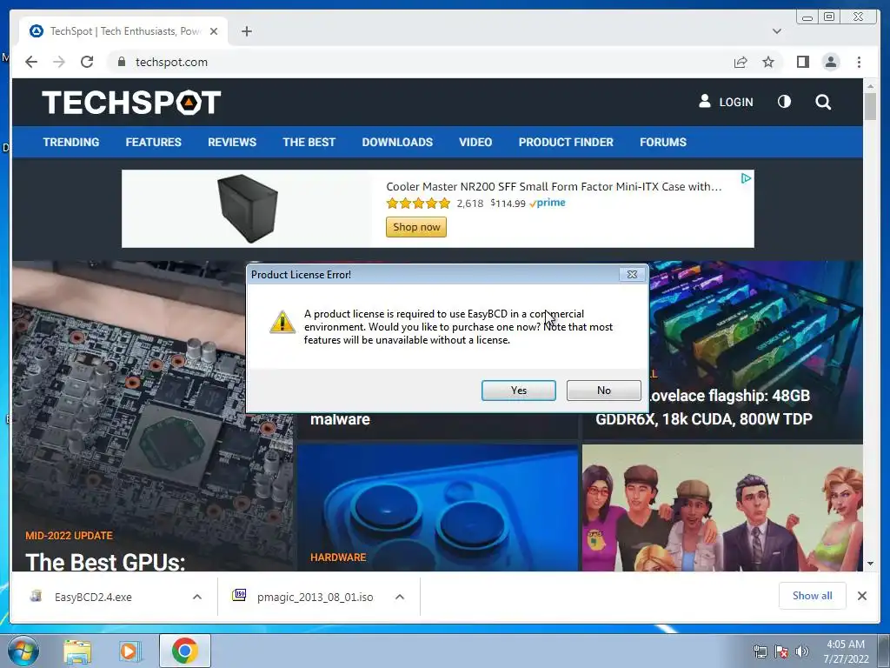This screenshot has width=890, height=668.
Task: Open the FORUMS nav item
Action: (x=663, y=142)
